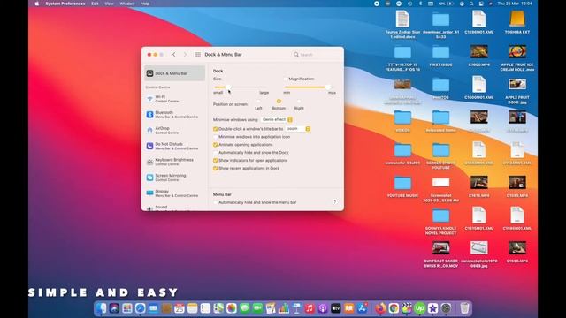Open the Calendar app in the Dock
Viewport: 566px width, 318px height.
point(180,308)
